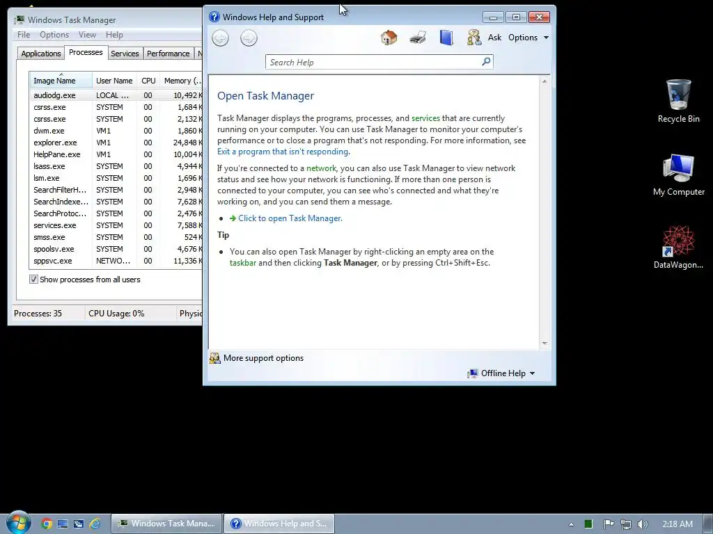Switch to the Services tab
This screenshot has width=713, height=534.
[125, 54]
